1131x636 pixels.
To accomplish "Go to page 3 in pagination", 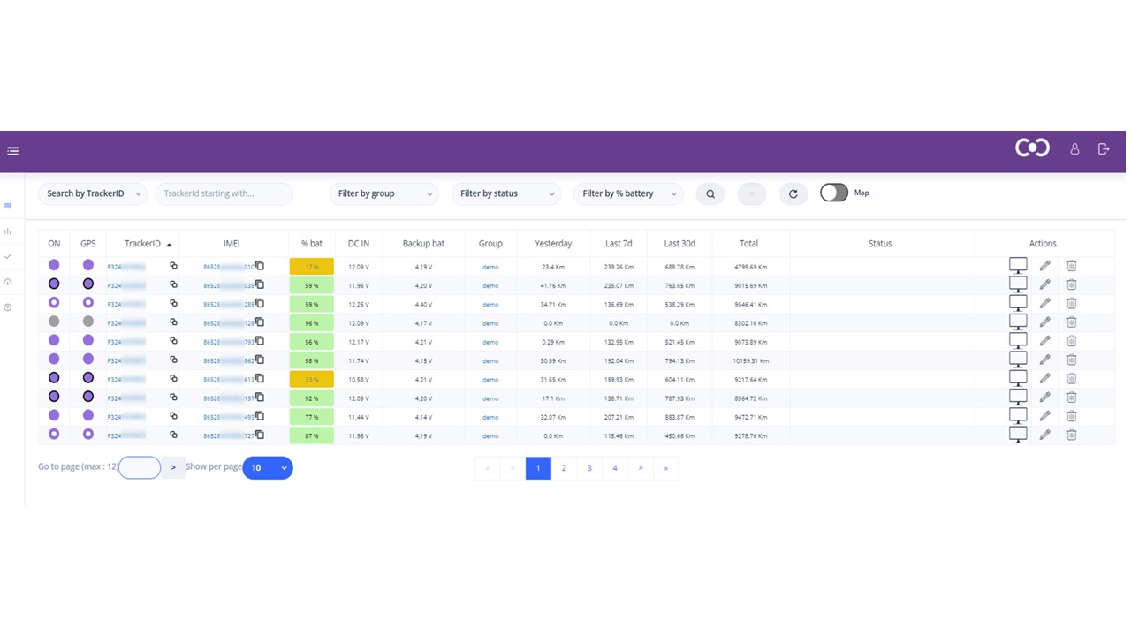I will pos(589,468).
